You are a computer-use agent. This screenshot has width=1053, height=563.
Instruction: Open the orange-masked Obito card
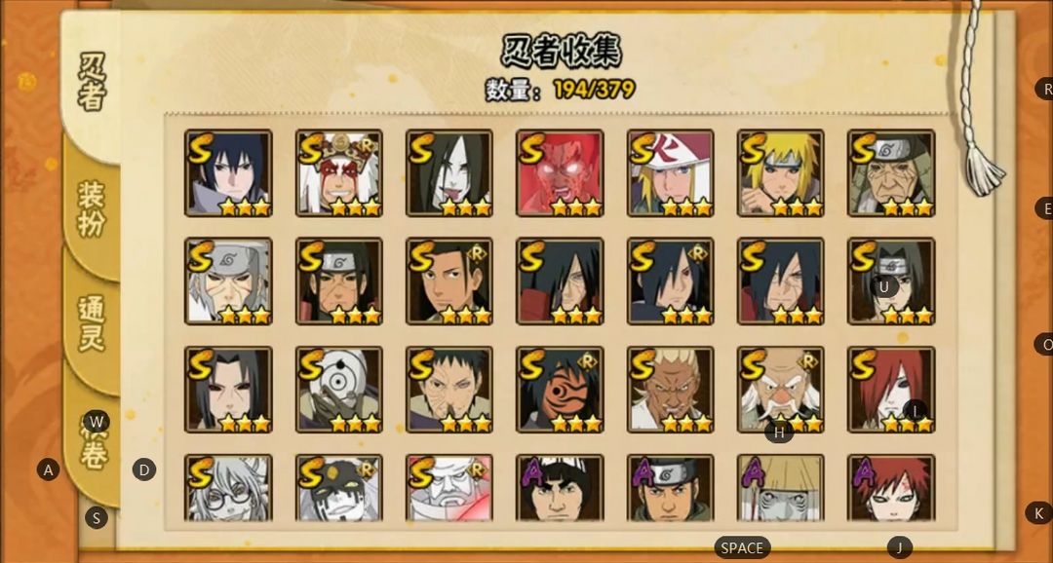[560, 390]
